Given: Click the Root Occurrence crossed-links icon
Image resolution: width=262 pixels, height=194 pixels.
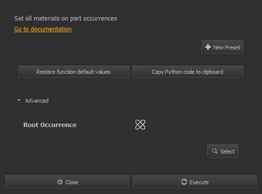Looking at the screenshot, I should click(x=140, y=125).
